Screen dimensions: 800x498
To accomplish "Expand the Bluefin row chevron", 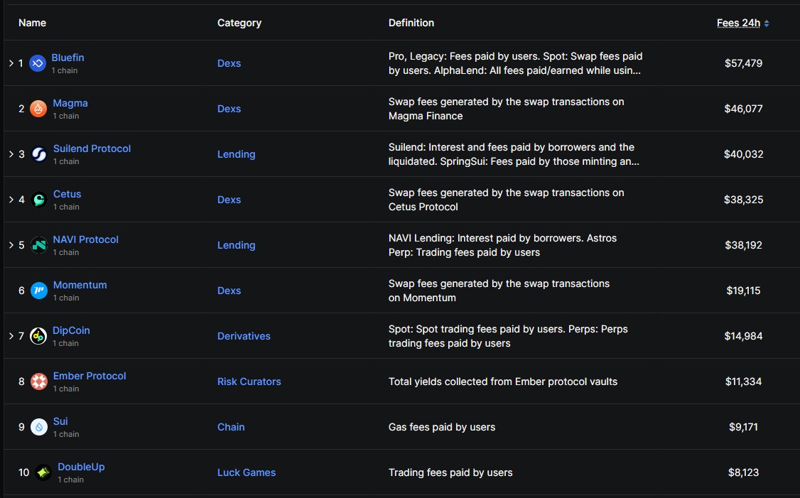I will point(11,63).
